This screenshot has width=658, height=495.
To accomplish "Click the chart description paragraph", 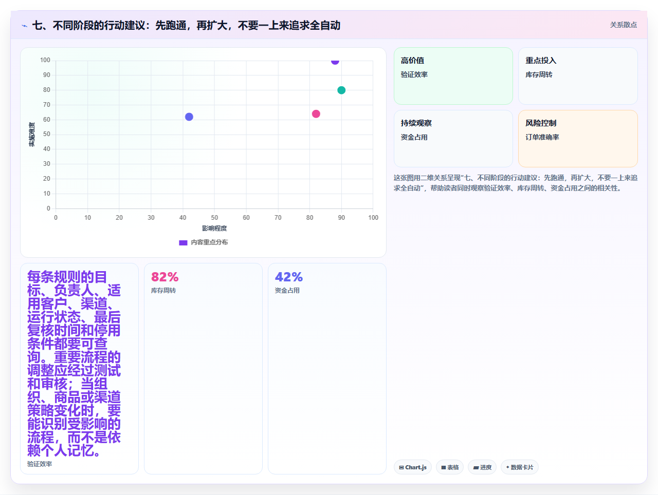I will [516, 183].
